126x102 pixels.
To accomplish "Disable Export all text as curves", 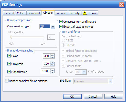I will [x=61, y=27].
